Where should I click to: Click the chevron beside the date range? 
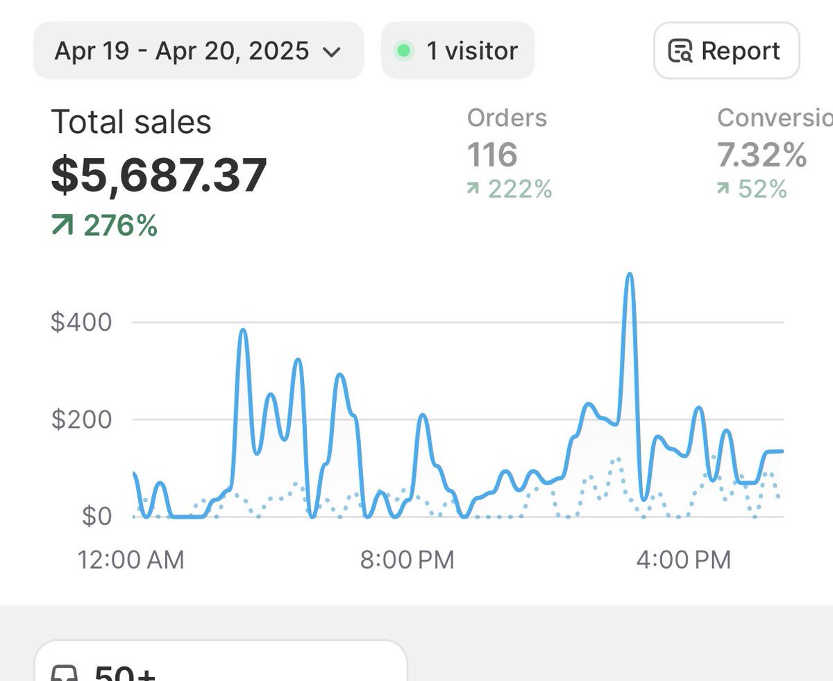pos(333,52)
